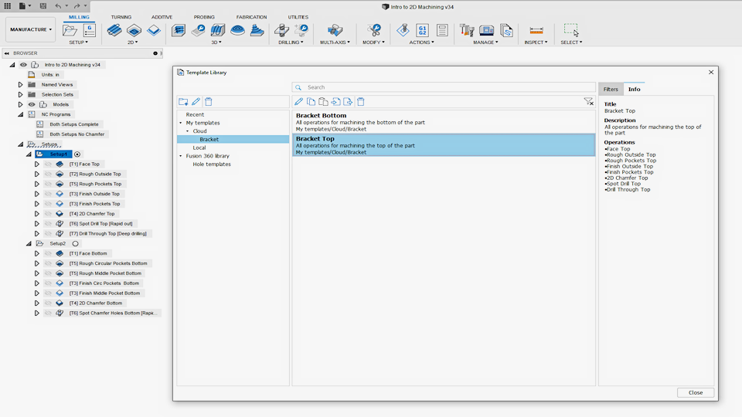The width and height of the screenshot is (742, 417).
Task: Click the Simulate icon in Actions group
Action: (x=403, y=31)
